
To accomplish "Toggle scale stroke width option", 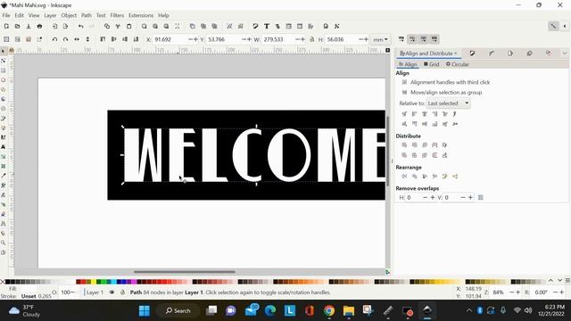I will tap(401, 39).
